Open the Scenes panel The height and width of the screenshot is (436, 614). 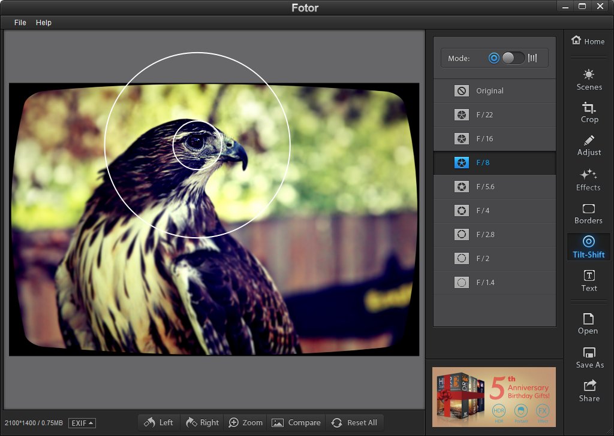coord(589,80)
